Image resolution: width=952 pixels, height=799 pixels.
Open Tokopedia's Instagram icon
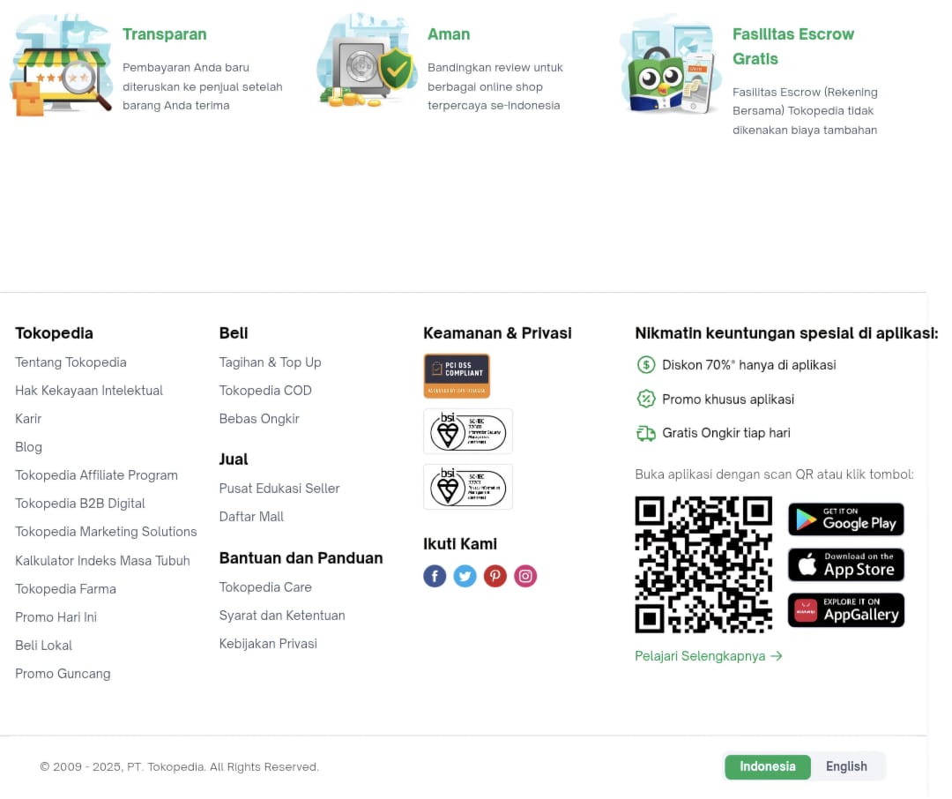(x=525, y=575)
